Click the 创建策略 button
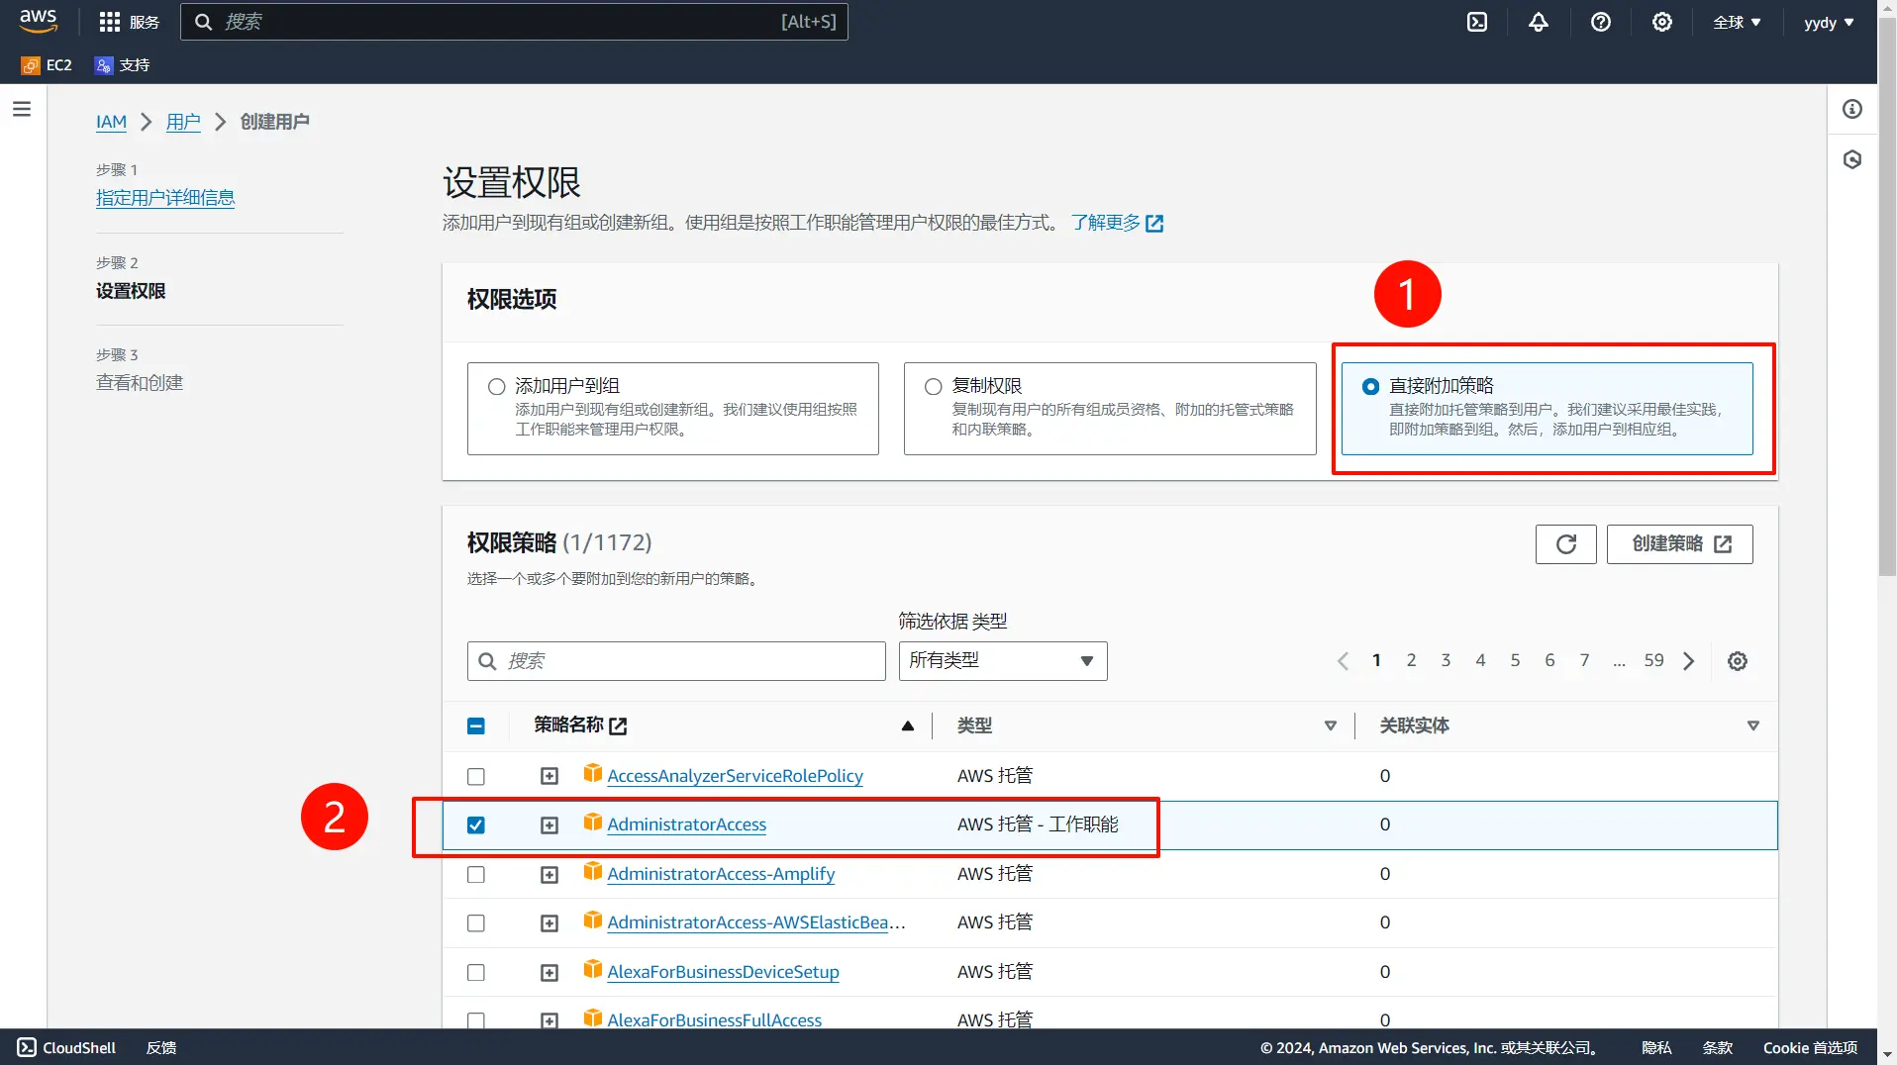This screenshot has width=1897, height=1065. [1679, 544]
